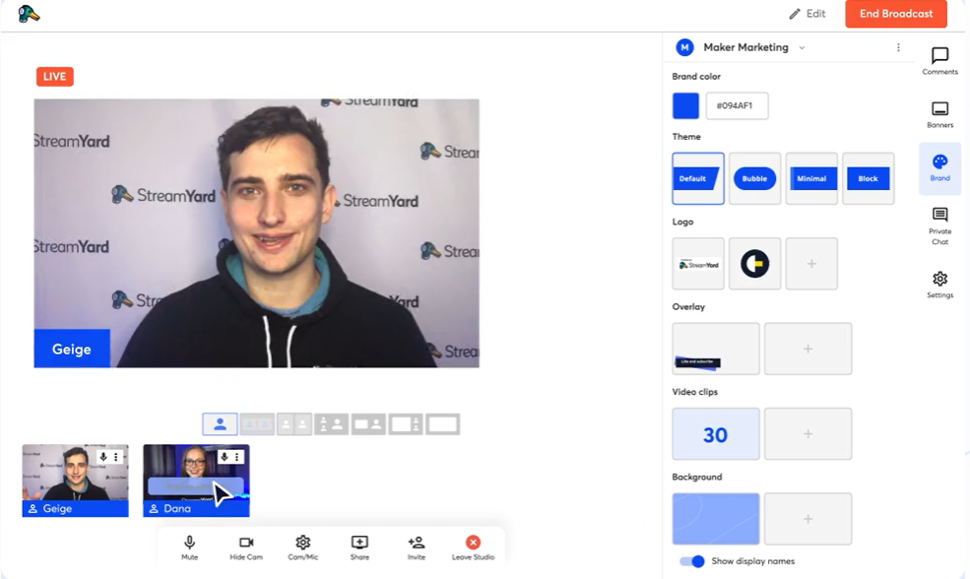Select the two-person group layout

pos(293,424)
